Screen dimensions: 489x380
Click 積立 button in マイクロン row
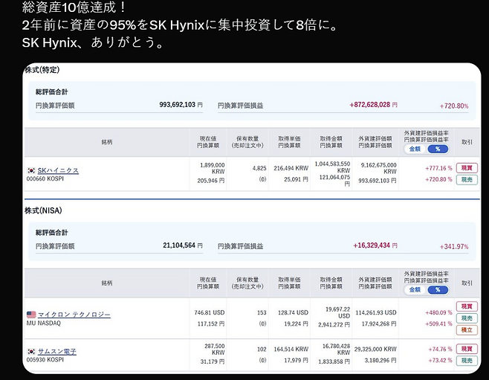[x=467, y=329]
